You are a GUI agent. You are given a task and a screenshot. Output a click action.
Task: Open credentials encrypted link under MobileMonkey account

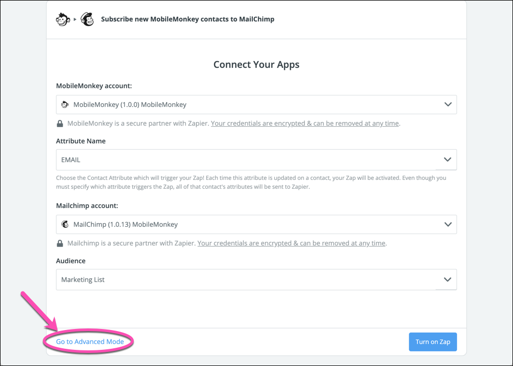pos(305,124)
